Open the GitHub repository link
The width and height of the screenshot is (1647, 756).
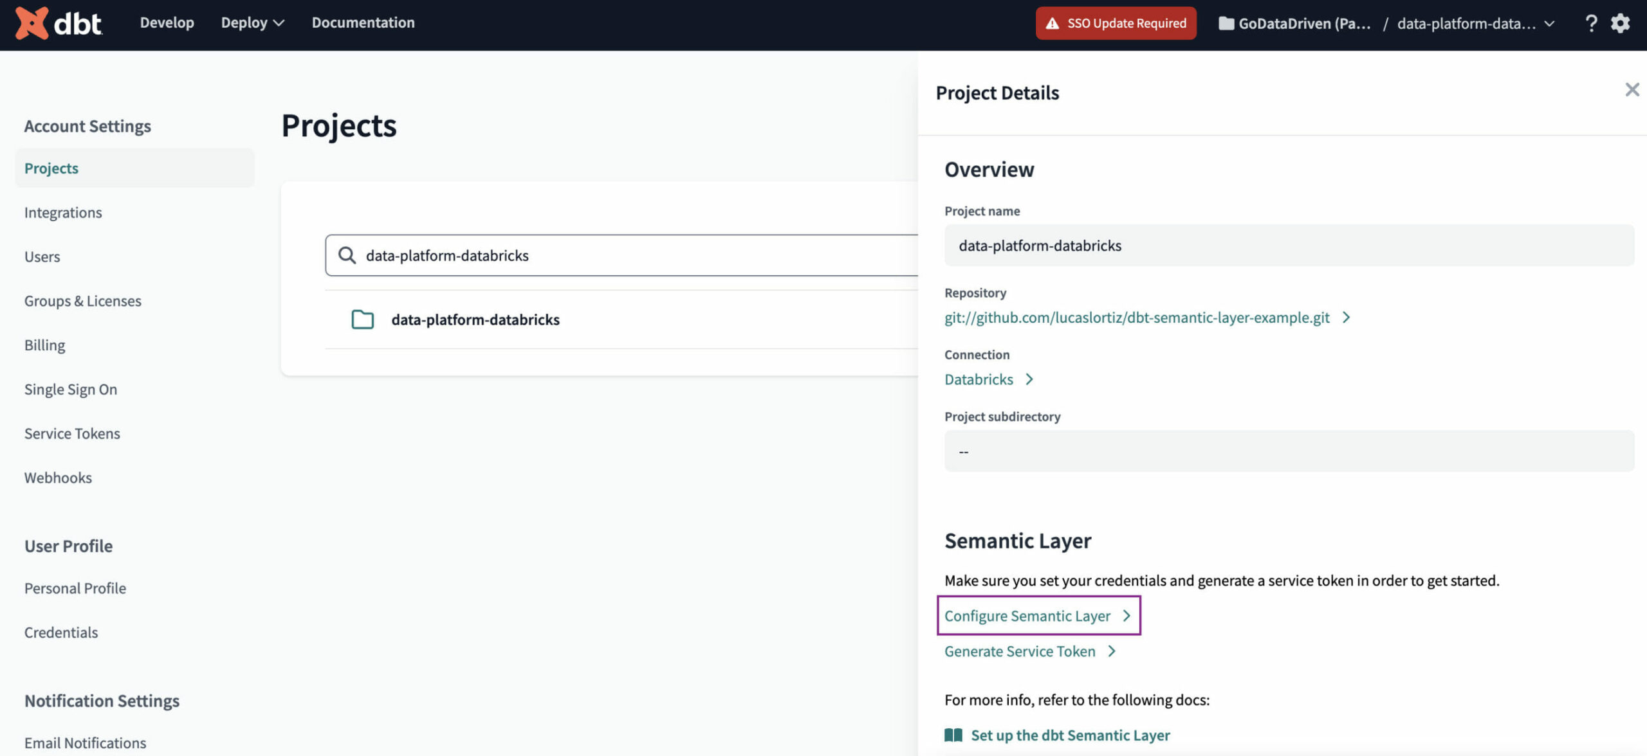[x=1137, y=318]
